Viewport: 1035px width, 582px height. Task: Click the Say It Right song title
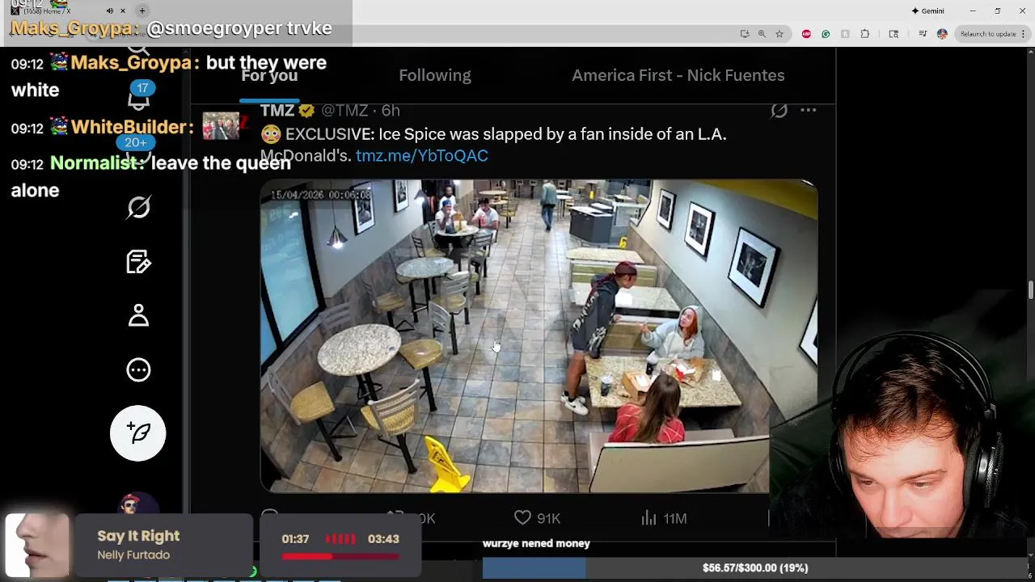click(x=138, y=536)
